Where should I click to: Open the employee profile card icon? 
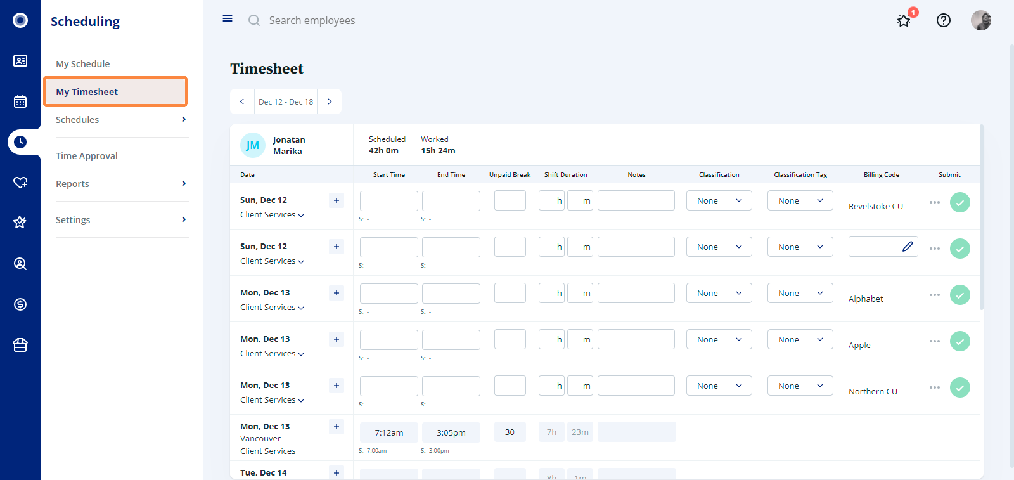point(20,61)
